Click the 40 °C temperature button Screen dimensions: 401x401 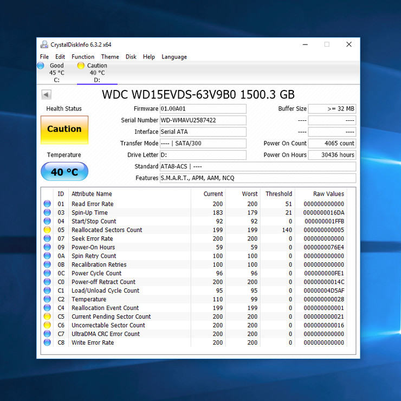click(64, 172)
